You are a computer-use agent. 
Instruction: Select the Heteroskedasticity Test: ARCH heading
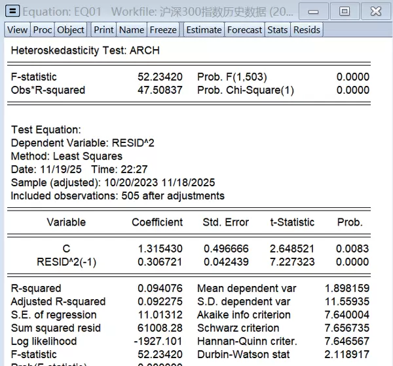coord(85,51)
